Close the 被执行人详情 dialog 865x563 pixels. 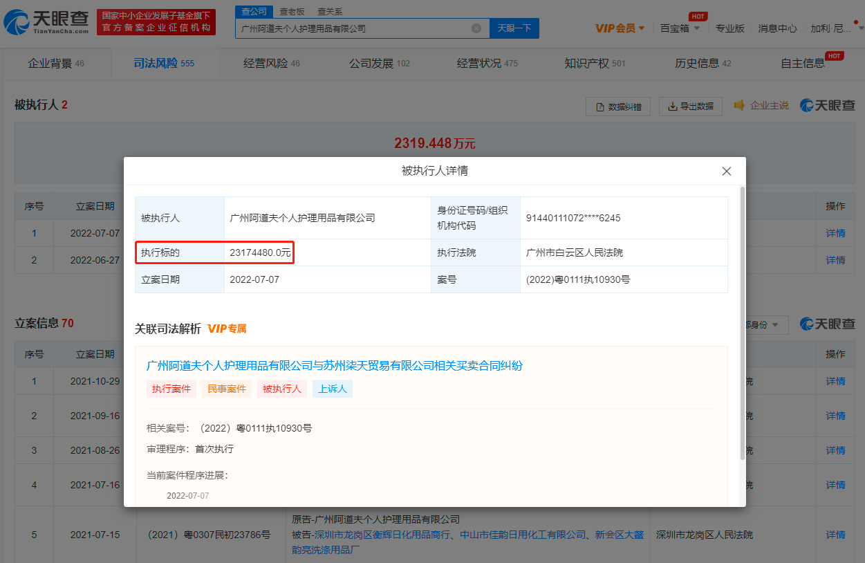(726, 171)
